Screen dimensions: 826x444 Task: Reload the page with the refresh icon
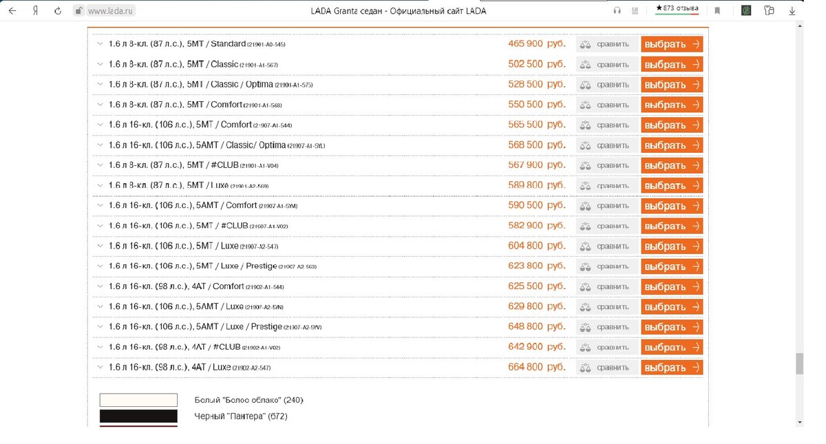(x=58, y=11)
